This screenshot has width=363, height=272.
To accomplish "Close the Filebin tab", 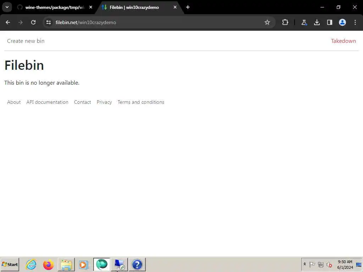I will pyautogui.click(x=175, y=7).
